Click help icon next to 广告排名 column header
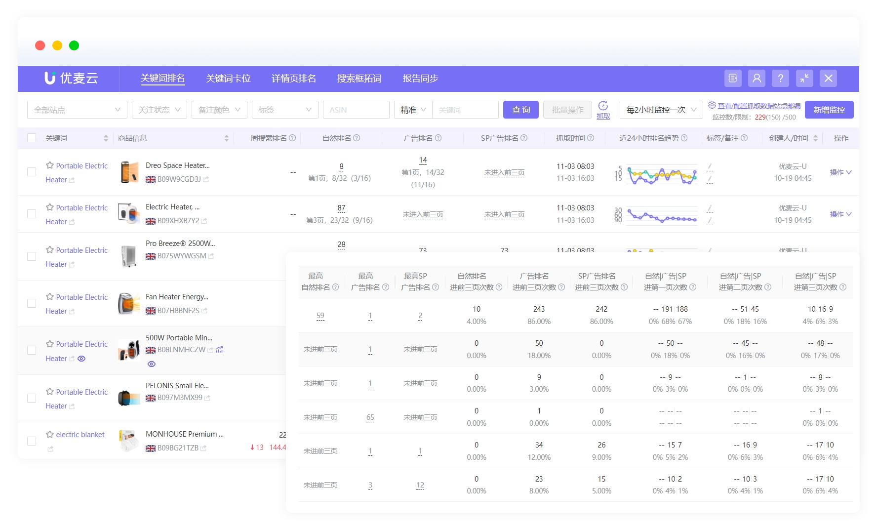Image resolution: width=877 pixels, height=529 pixels. coord(438,138)
